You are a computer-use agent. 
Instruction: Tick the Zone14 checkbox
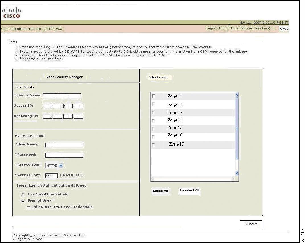(153, 121)
